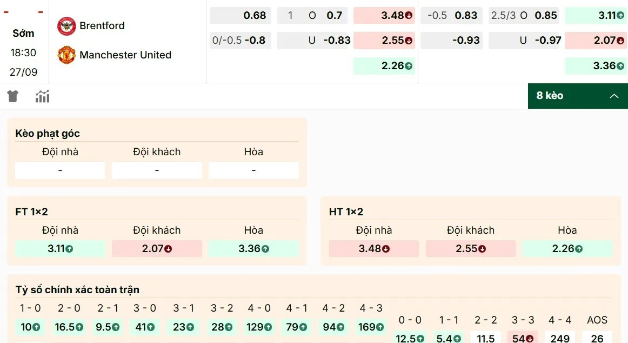Select the FT draw odds 3.36
The height and width of the screenshot is (343, 628).
point(253,248)
